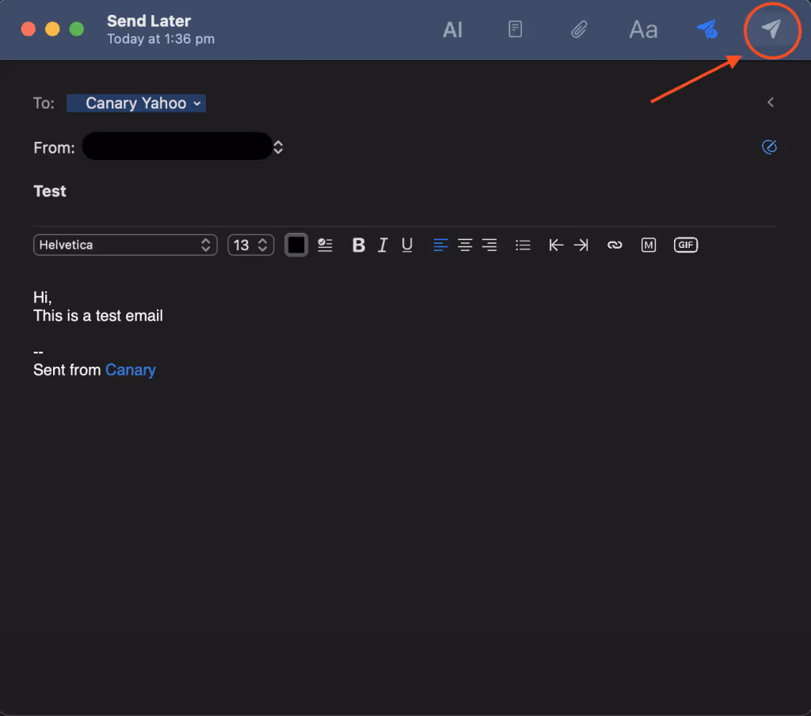The image size is (811, 716).
Task: Align text left
Action: [x=440, y=245]
